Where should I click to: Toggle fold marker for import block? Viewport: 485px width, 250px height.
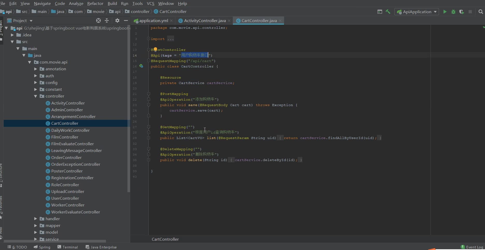tap(148, 39)
